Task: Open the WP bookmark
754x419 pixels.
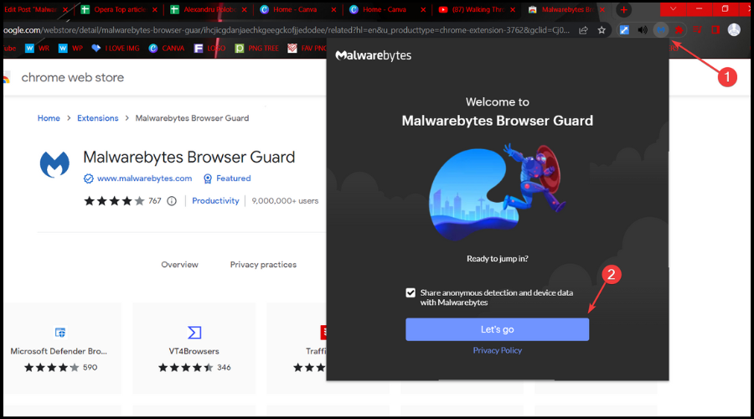Action: click(x=70, y=48)
